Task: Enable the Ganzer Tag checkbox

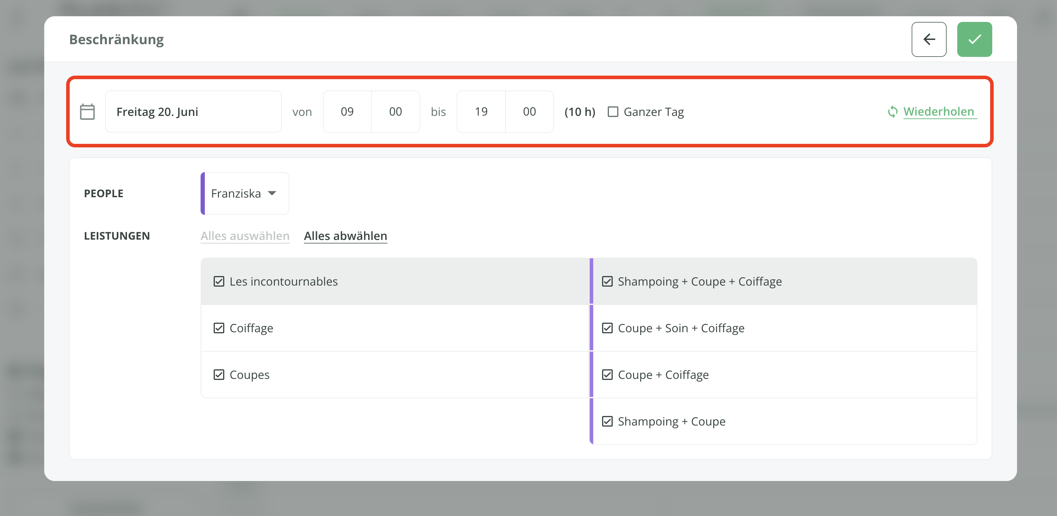Action: [613, 111]
